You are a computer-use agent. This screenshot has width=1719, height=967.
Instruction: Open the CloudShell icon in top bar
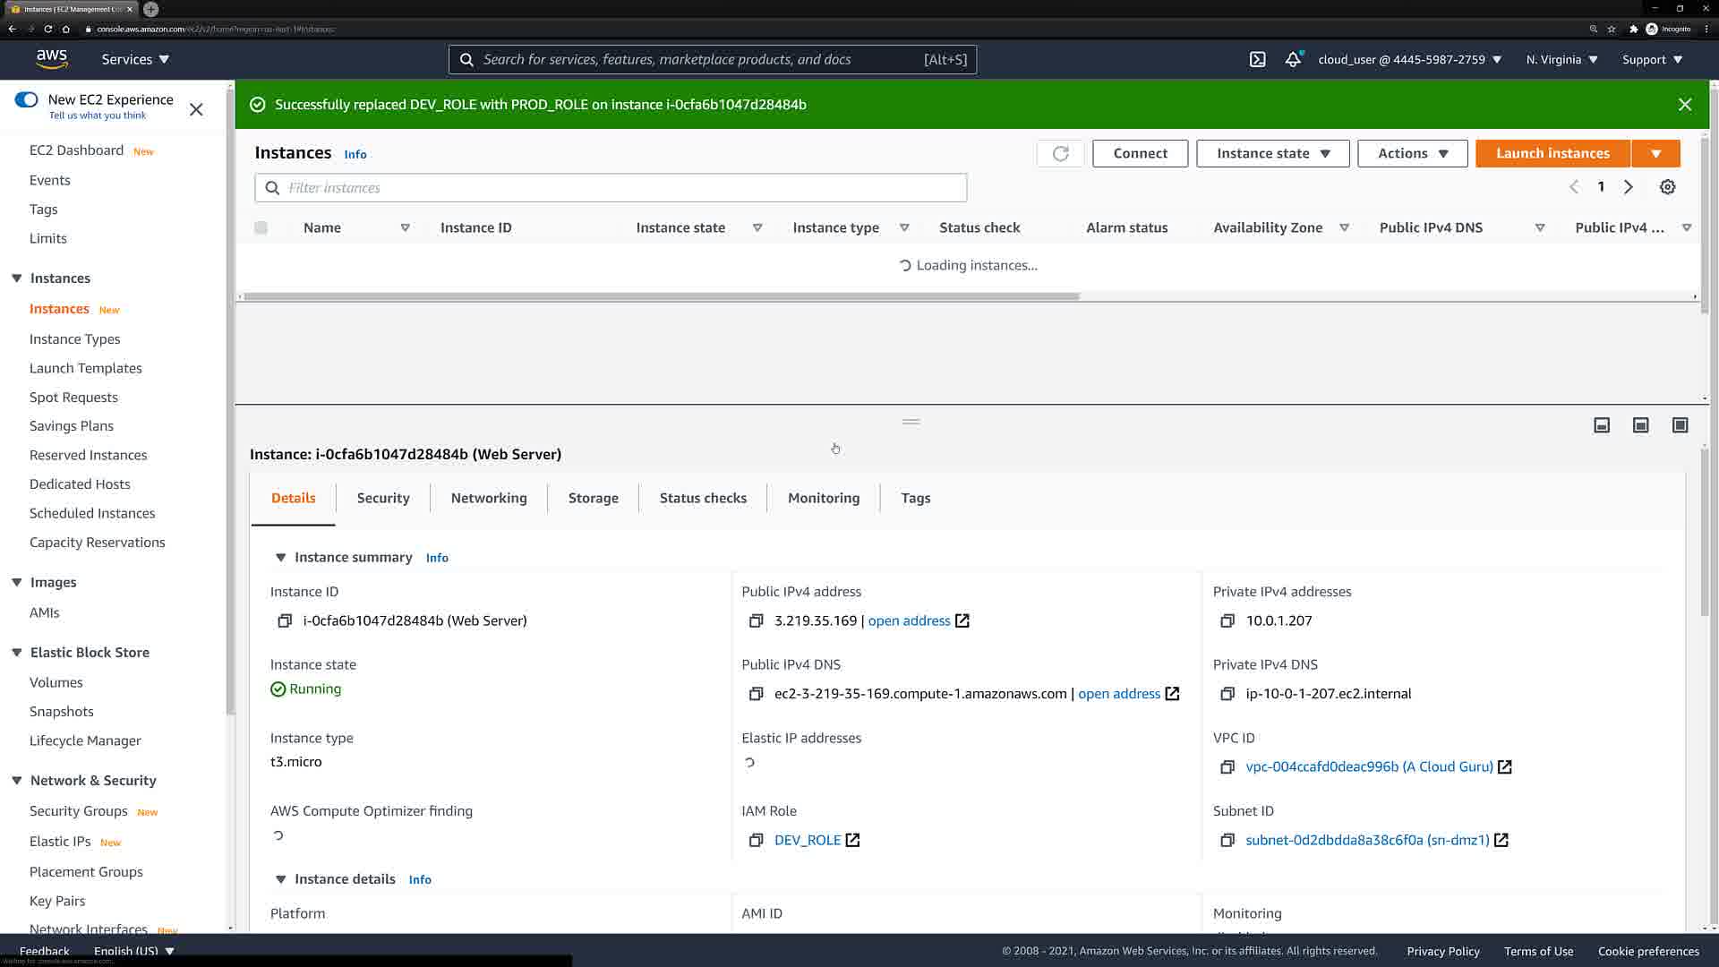pos(1257,60)
